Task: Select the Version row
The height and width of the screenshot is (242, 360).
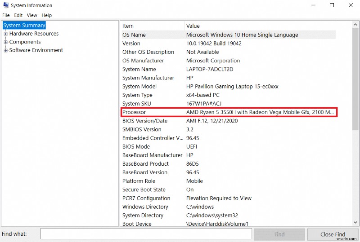Action: coord(229,43)
